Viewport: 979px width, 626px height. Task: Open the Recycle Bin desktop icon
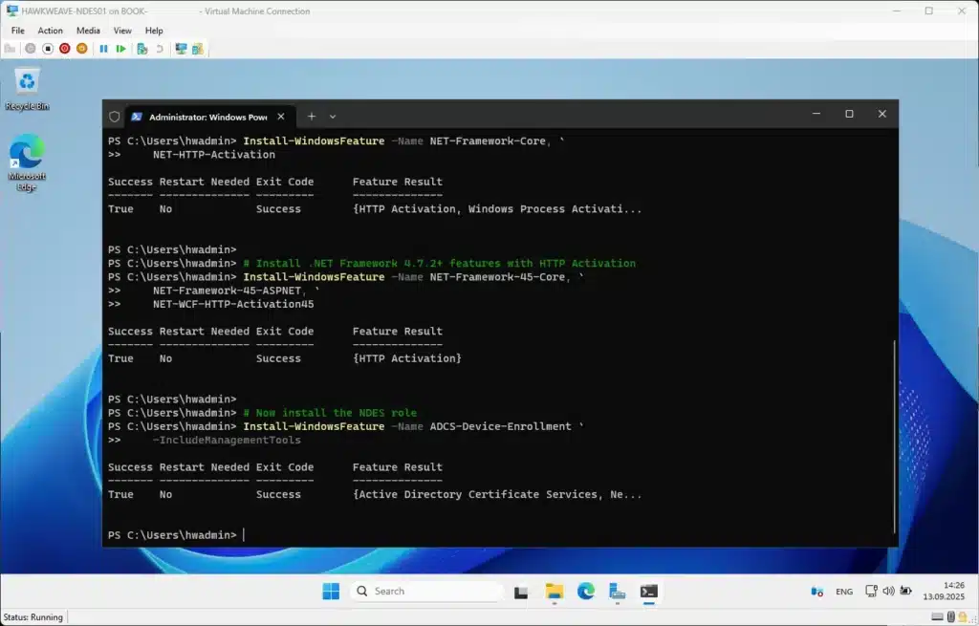pyautogui.click(x=27, y=83)
